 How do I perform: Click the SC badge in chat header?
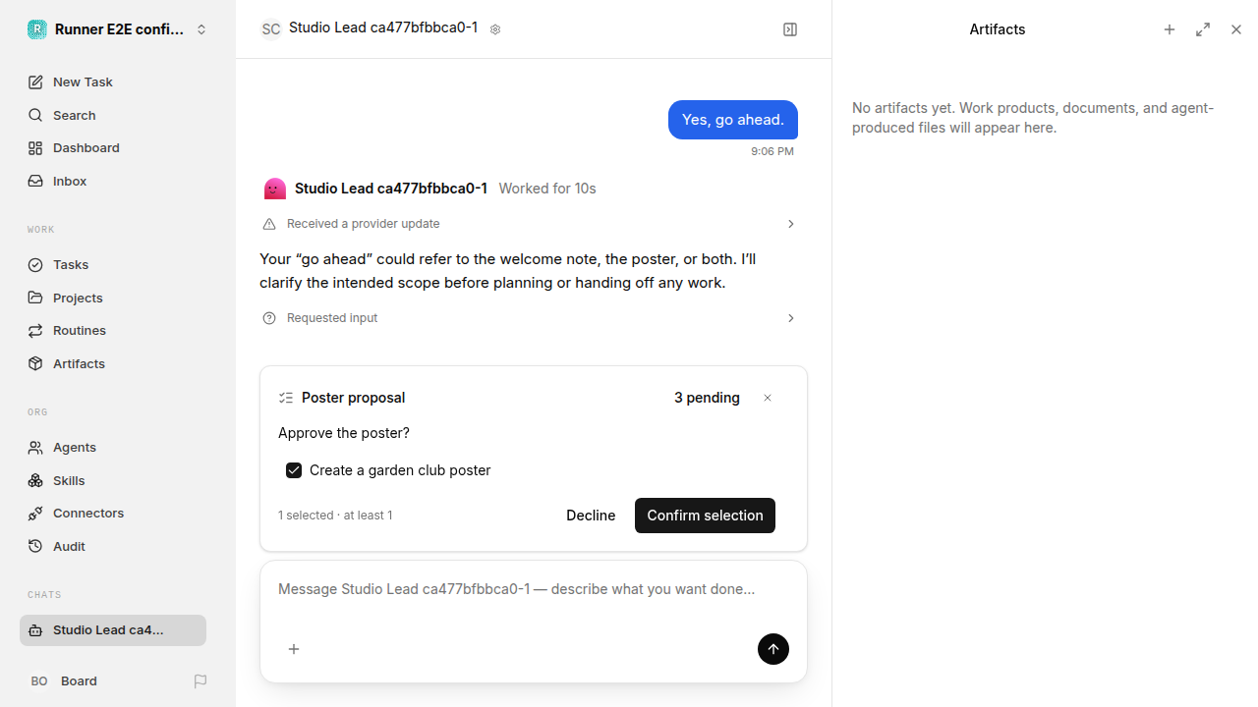click(x=271, y=29)
